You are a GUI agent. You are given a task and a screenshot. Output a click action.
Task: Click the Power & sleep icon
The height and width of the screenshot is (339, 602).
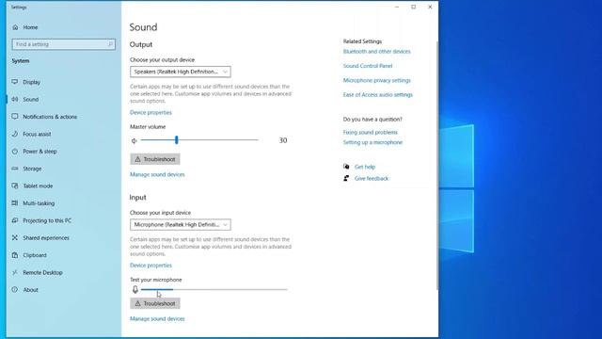15,151
